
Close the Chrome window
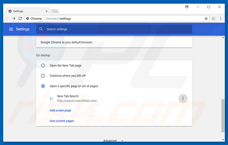click(219, 7)
